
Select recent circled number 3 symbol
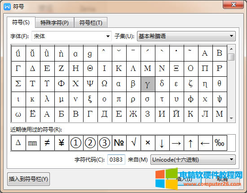click(105, 143)
